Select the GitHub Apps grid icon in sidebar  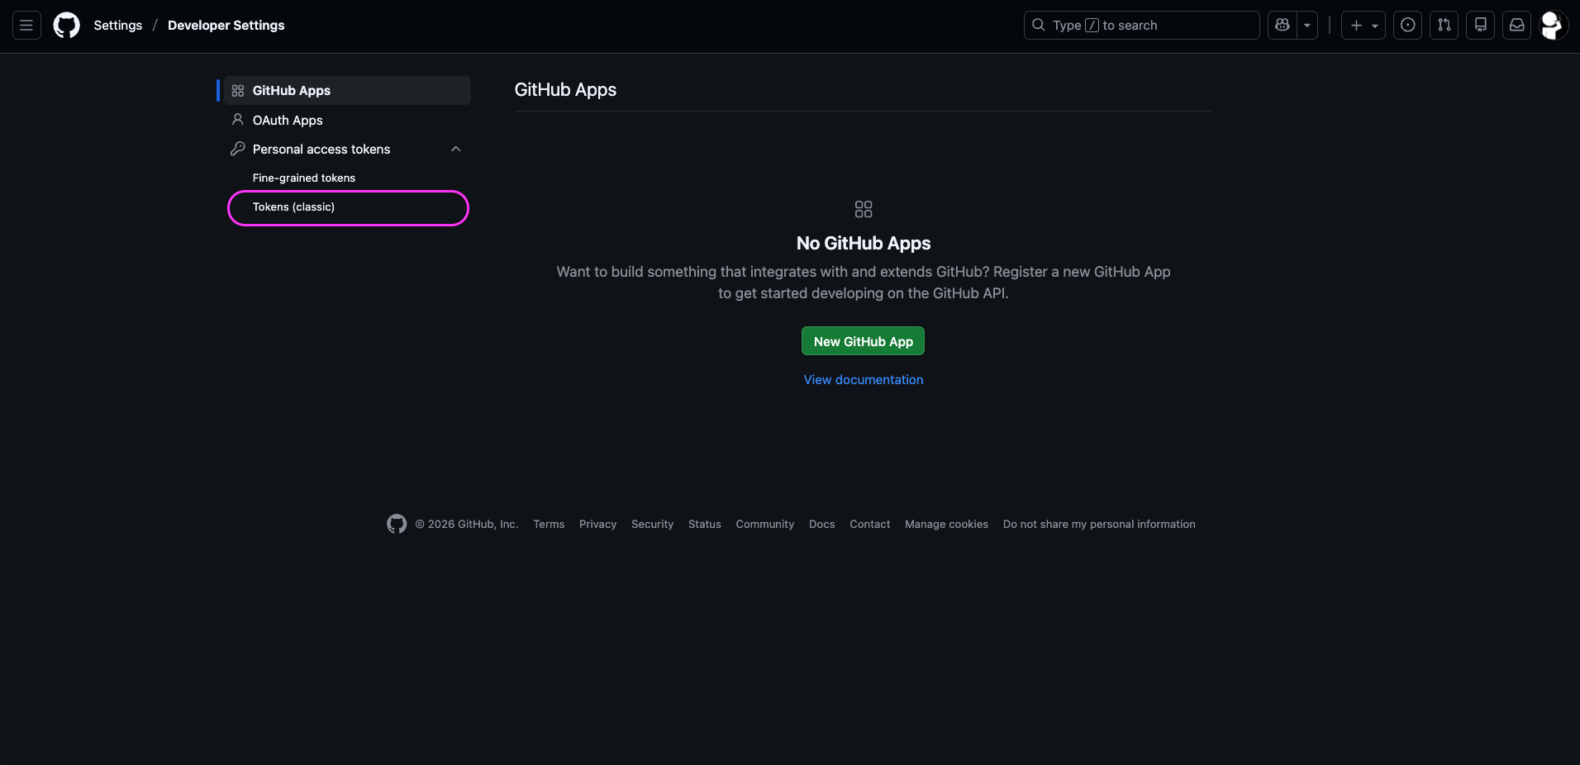(238, 90)
